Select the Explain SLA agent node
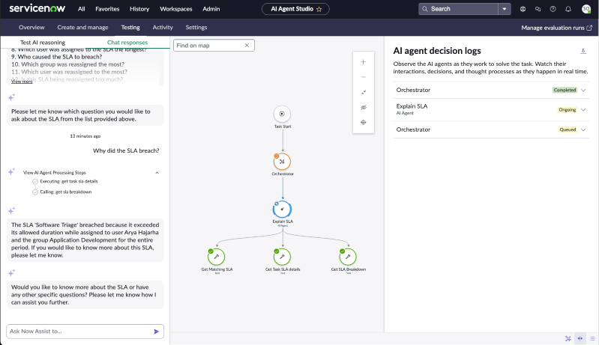The width and height of the screenshot is (599, 345). click(x=282, y=210)
